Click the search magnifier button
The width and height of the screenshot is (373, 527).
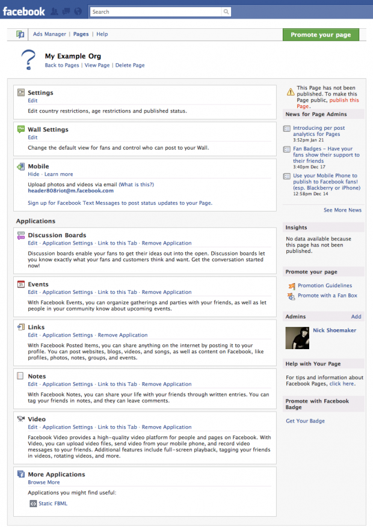[x=226, y=12]
